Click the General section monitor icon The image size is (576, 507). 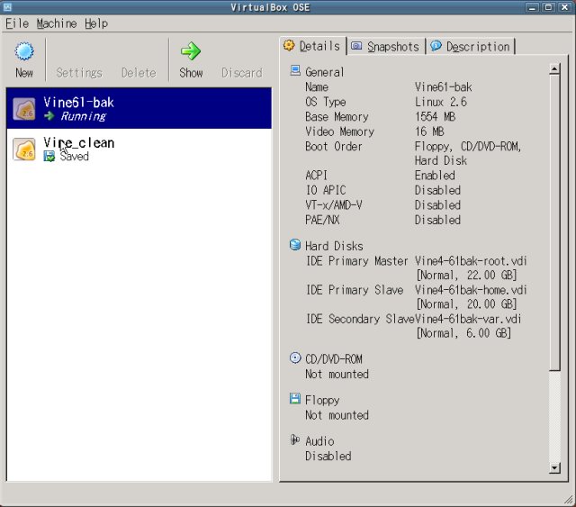point(295,70)
